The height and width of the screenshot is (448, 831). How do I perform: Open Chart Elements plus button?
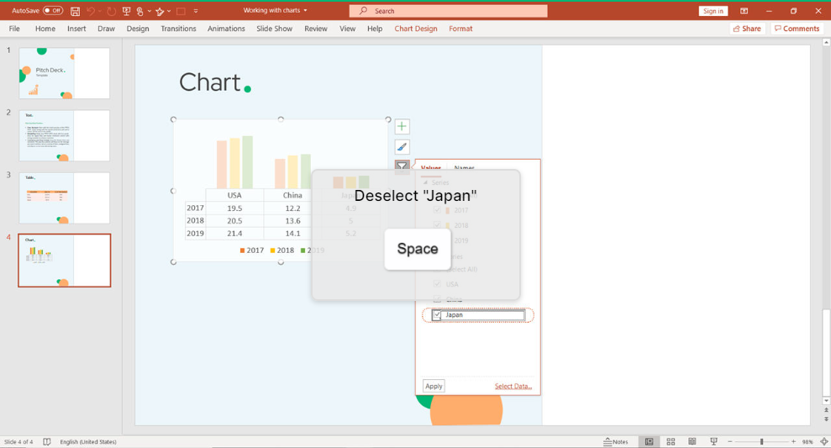[x=402, y=126]
